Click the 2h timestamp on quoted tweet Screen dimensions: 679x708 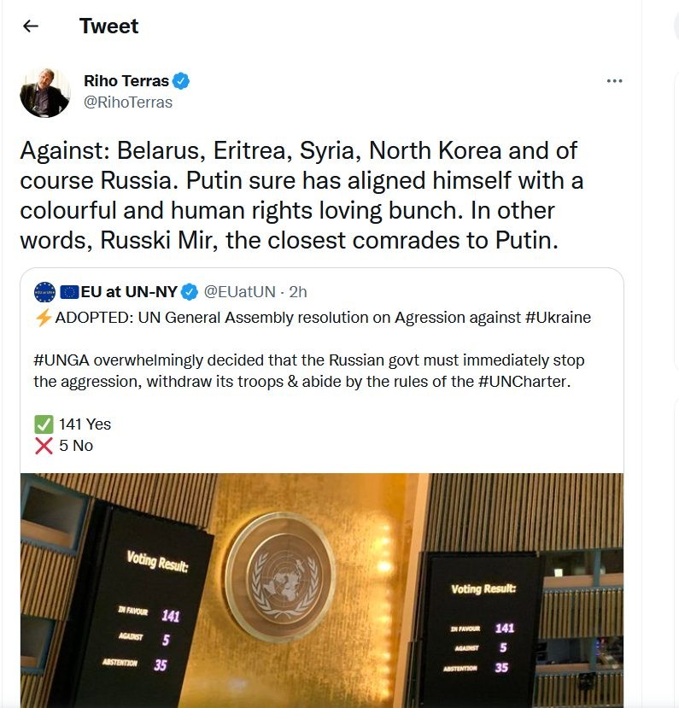(x=298, y=292)
